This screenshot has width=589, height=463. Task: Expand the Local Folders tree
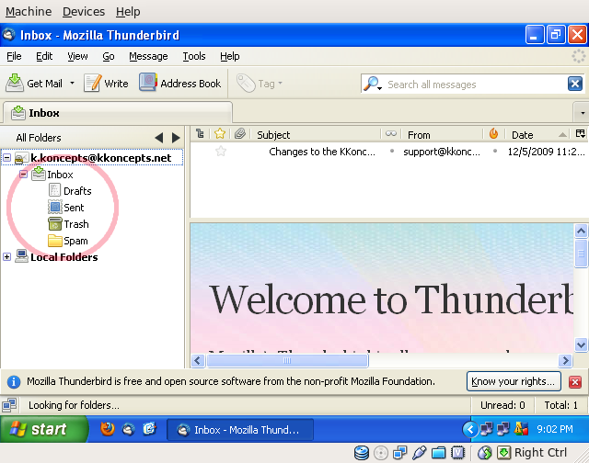[x=6, y=257]
